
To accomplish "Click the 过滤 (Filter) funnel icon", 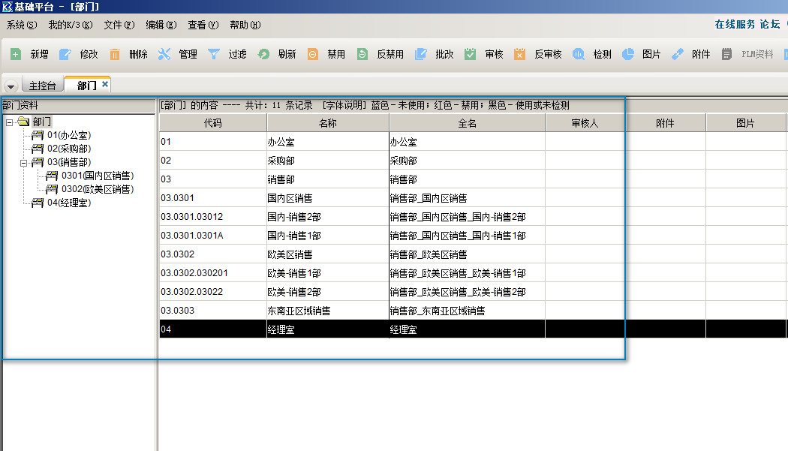I will [x=214, y=54].
